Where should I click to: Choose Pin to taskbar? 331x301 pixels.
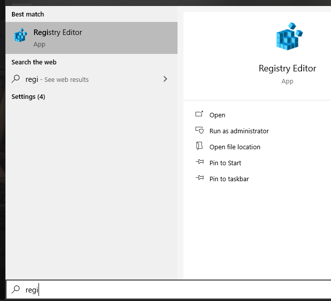tap(229, 179)
